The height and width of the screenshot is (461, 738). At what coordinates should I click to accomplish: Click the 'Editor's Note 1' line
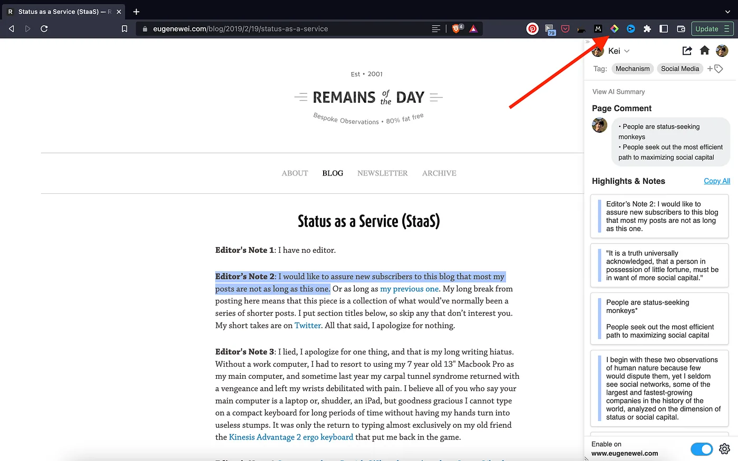coord(275,250)
